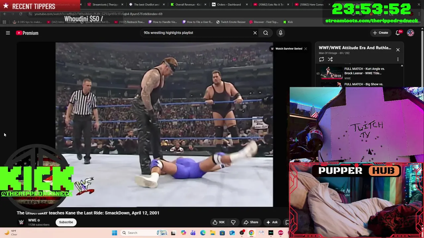Open File Explorer from the taskbar
Screen dimensions: 424x238
pos(212,233)
